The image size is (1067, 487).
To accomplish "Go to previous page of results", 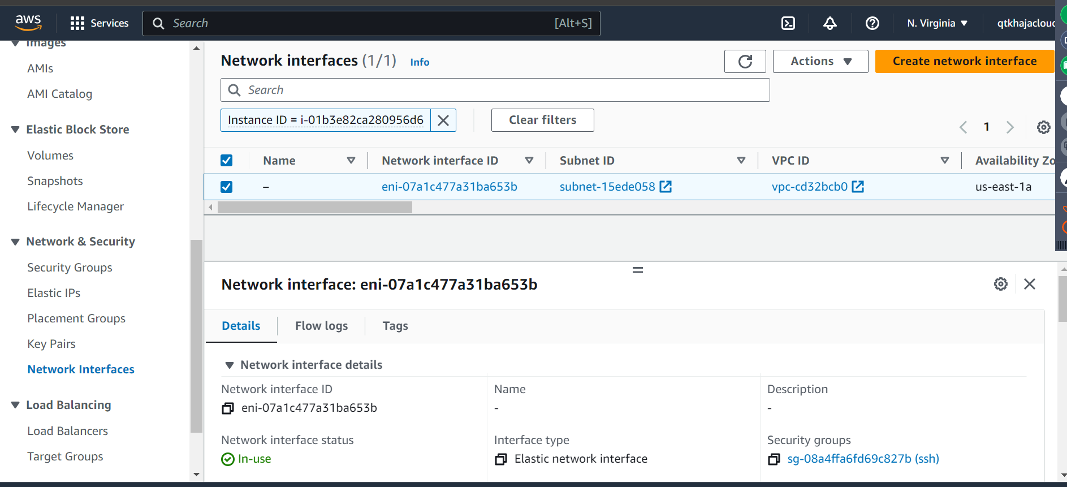I will coord(963,127).
